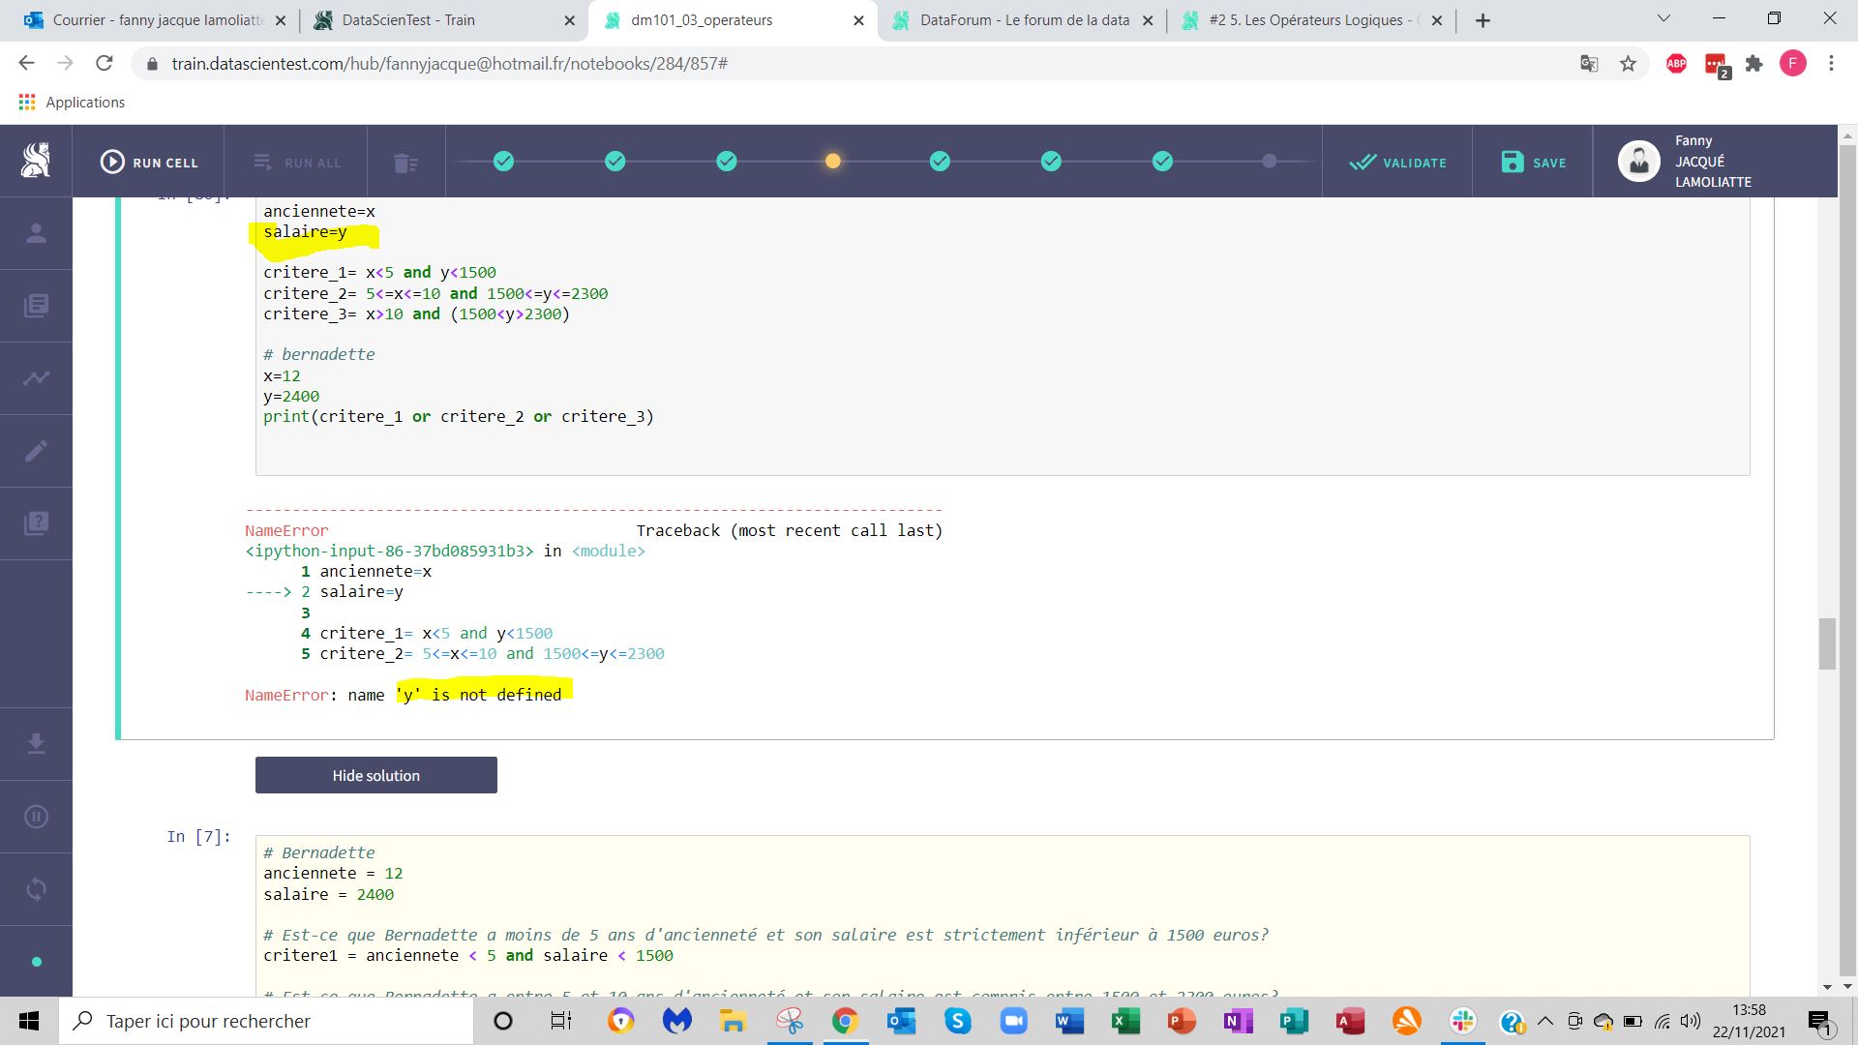Open the notification center icon

(1820, 1022)
